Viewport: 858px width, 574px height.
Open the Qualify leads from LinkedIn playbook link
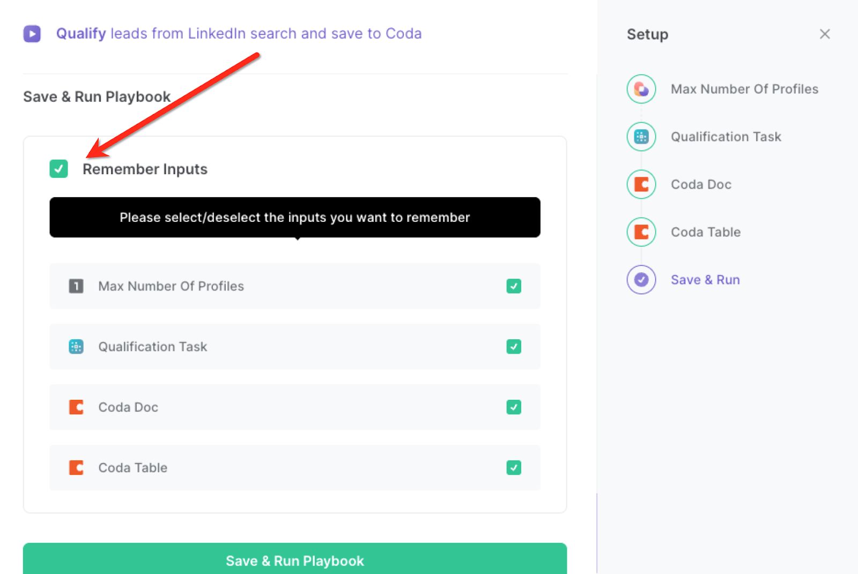click(x=239, y=33)
